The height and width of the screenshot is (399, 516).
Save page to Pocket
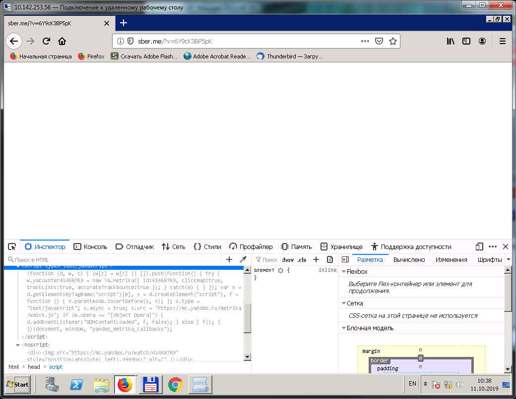tap(379, 41)
